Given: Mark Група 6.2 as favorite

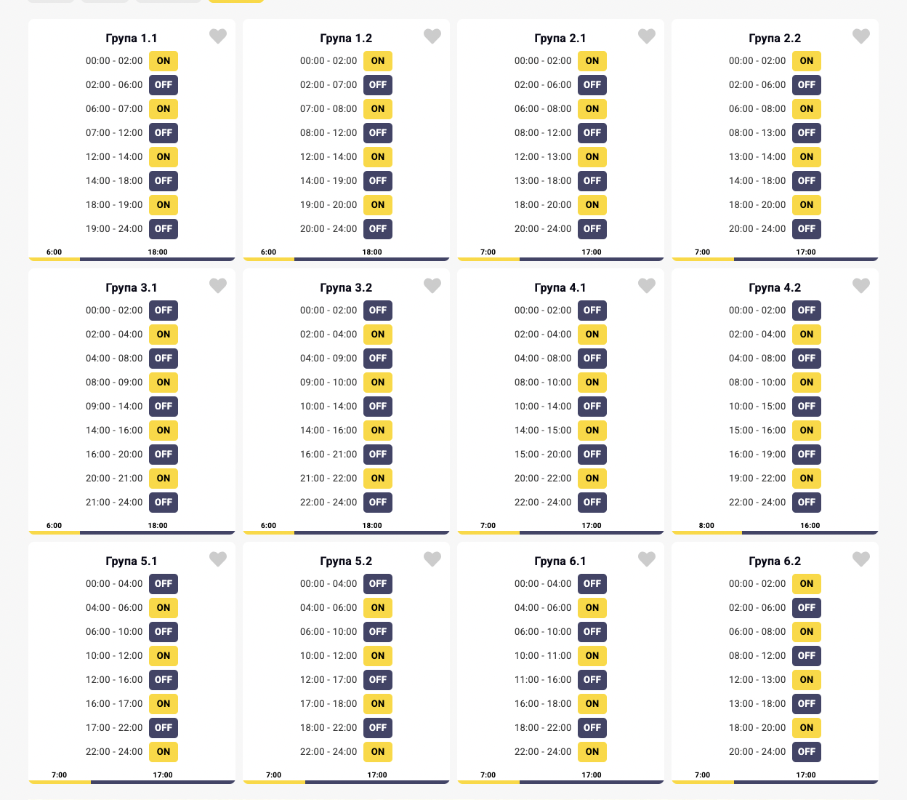Looking at the screenshot, I should [x=861, y=559].
